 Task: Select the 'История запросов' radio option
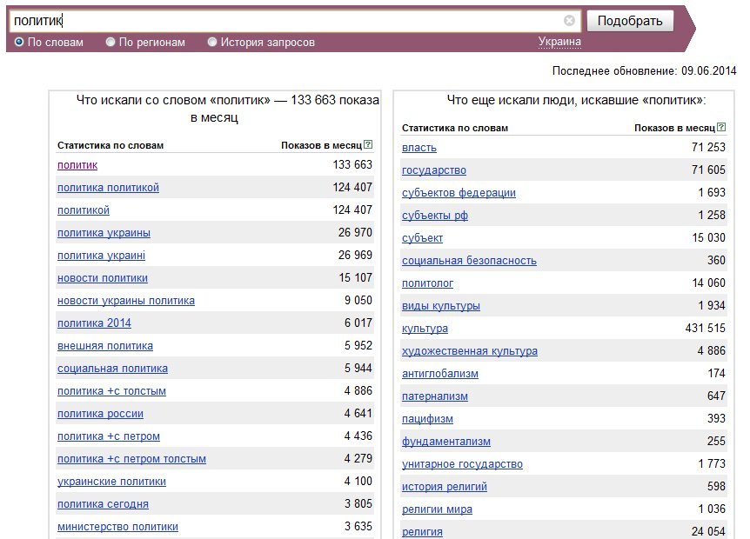coord(212,42)
